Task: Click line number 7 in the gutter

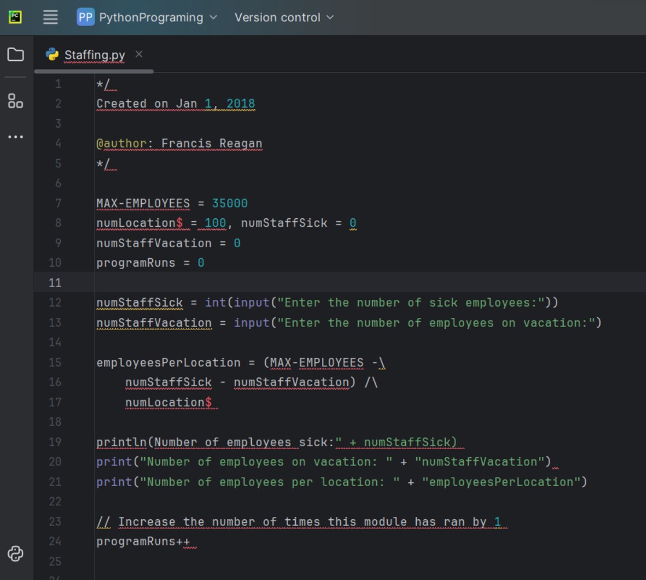Action: [58, 203]
